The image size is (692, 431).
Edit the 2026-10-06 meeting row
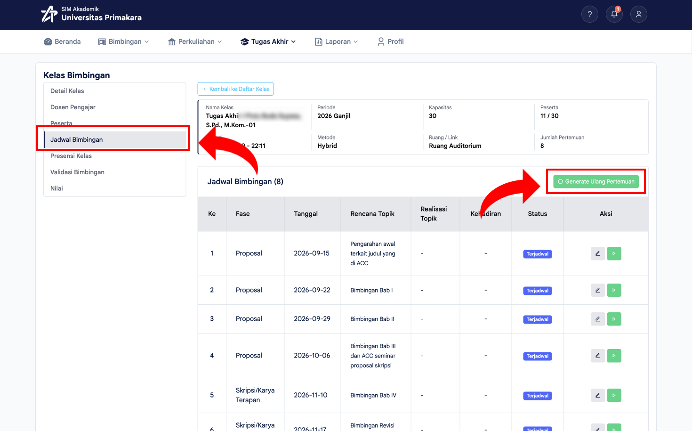(x=598, y=356)
